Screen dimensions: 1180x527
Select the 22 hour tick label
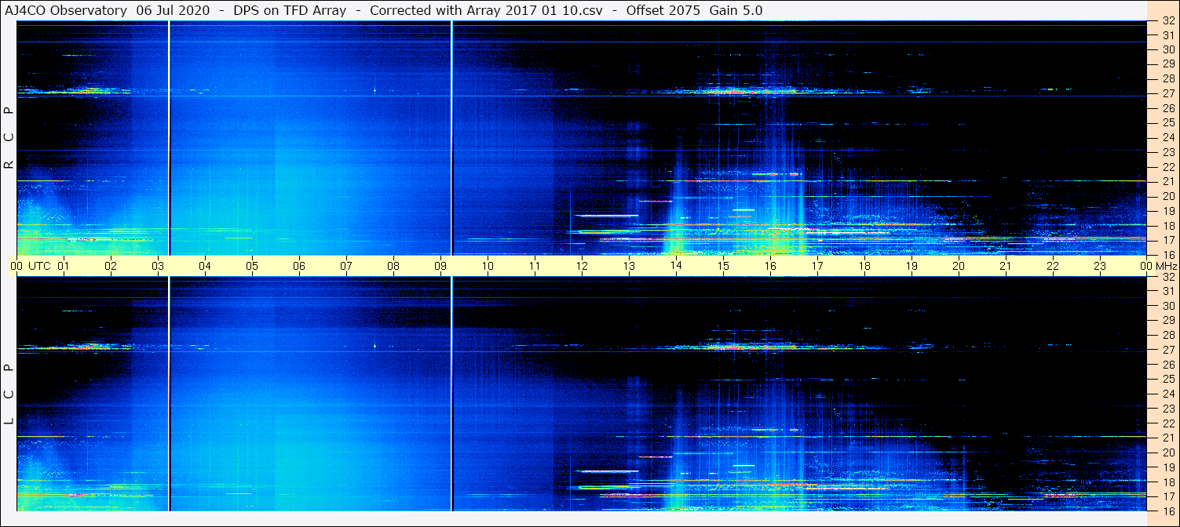(x=1053, y=266)
